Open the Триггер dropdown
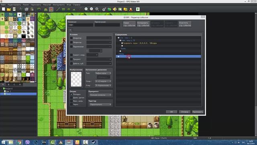Screen dimensions: 257x145 [x=100, y=105]
